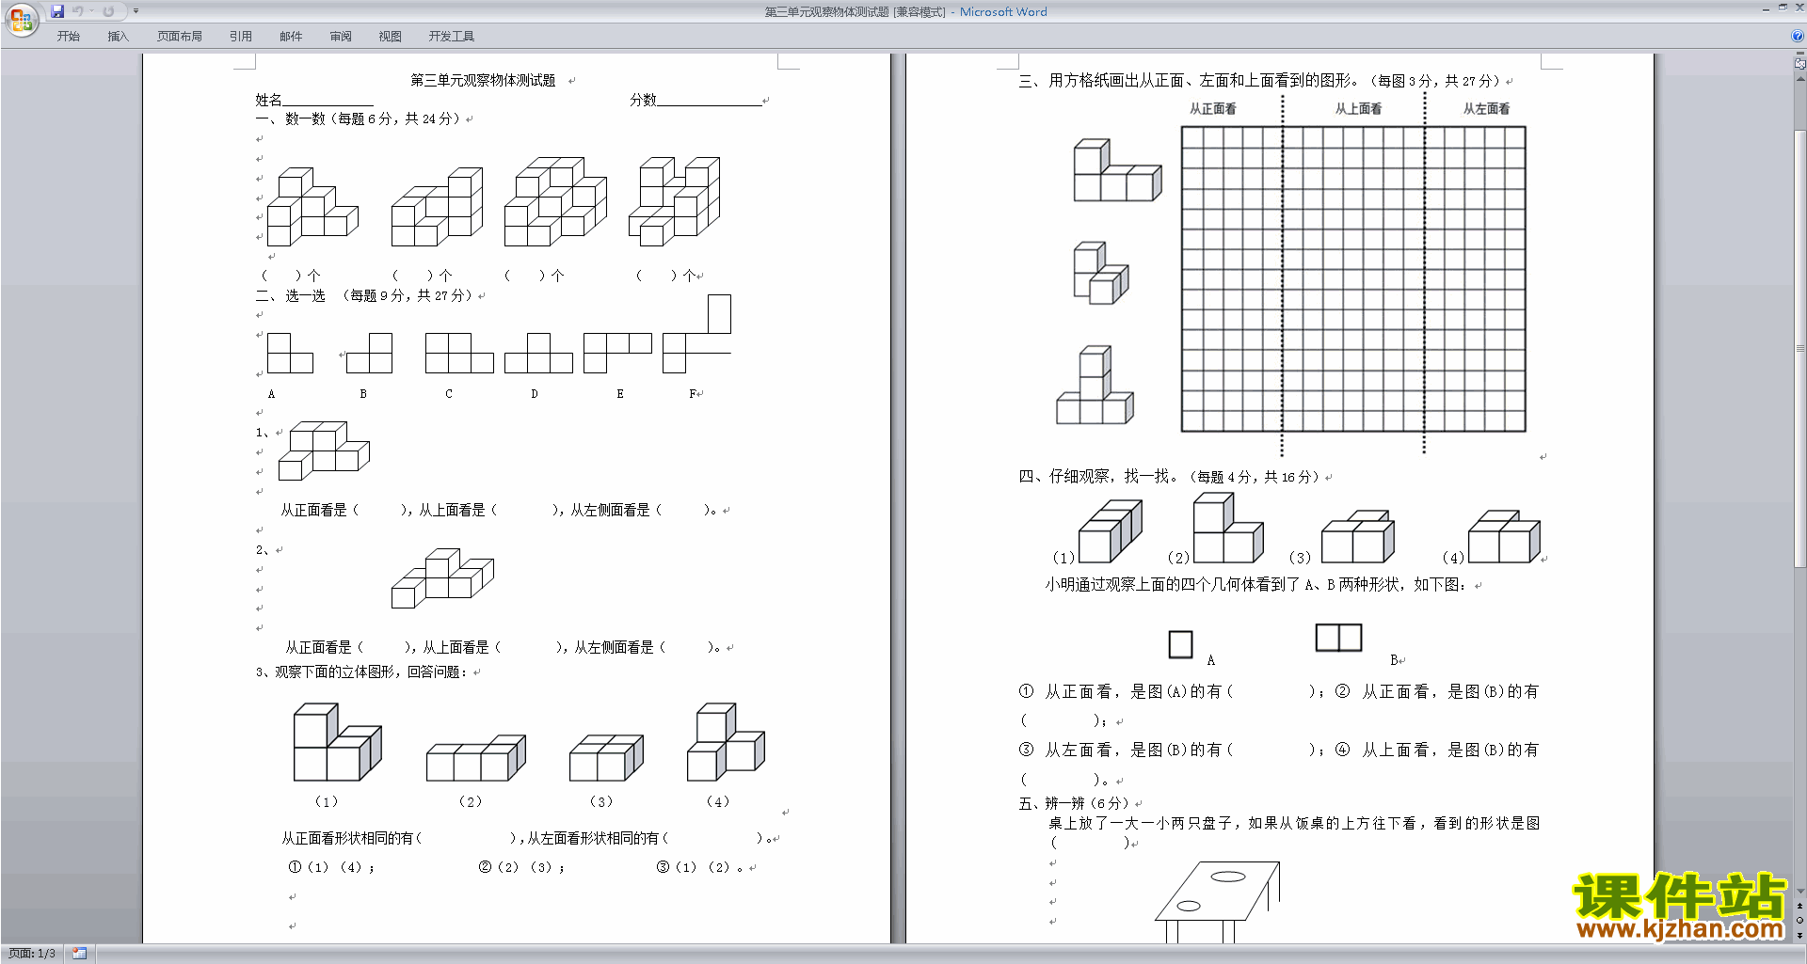1807x964 pixels.
Task: Click the heading 一、数一数
Action: pos(290,119)
